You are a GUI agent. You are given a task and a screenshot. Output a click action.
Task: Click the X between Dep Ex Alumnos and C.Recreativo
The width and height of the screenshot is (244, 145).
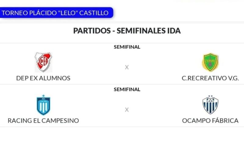point(127,67)
